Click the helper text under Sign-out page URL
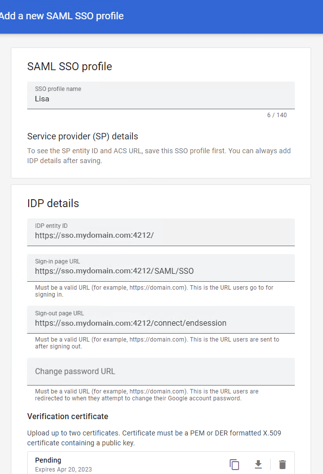 click(x=157, y=343)
